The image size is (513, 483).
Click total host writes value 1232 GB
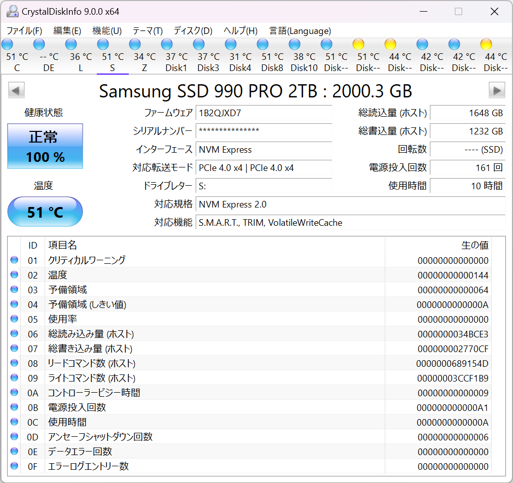tap(467, 131)
